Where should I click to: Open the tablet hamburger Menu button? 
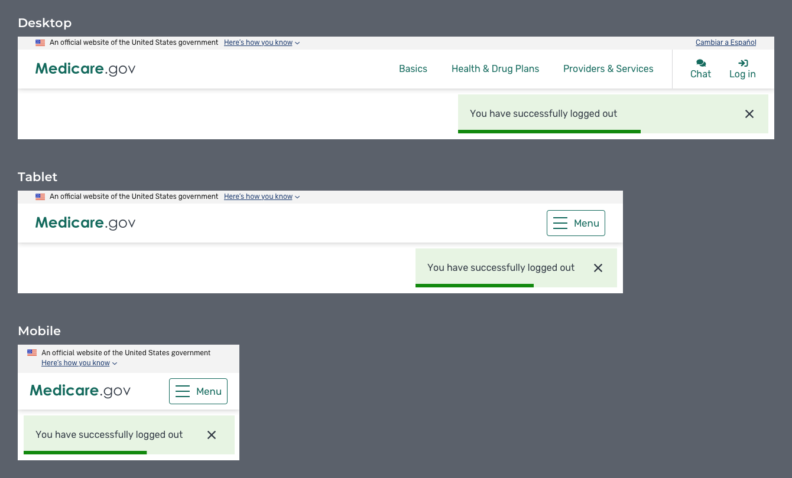576,223
